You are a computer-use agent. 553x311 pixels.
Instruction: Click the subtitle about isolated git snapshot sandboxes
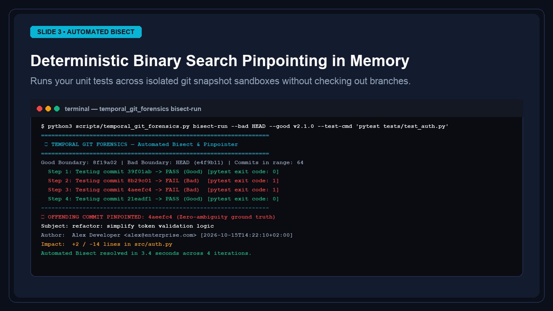(x=220, y=81)
